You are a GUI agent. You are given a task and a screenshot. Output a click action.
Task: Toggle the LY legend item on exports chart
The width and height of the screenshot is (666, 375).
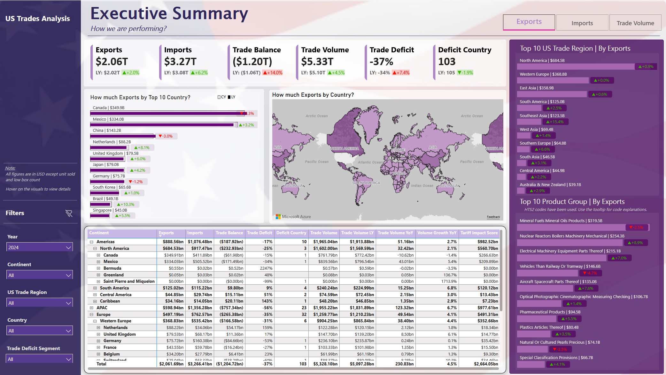click(231, 97)
